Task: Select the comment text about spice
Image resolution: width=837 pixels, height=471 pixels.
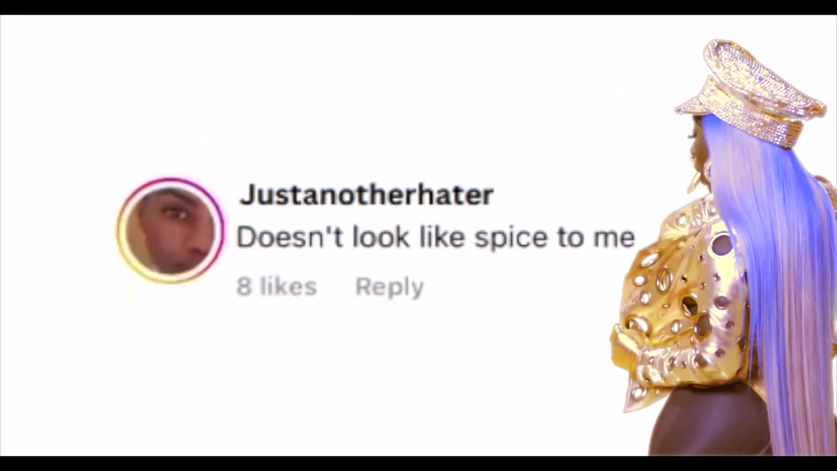Action: pyautogui.click(x=436, y=237)
